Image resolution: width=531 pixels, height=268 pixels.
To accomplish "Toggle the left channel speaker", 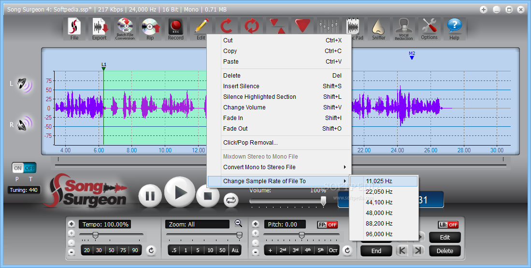I will click(x=24, y=84).
